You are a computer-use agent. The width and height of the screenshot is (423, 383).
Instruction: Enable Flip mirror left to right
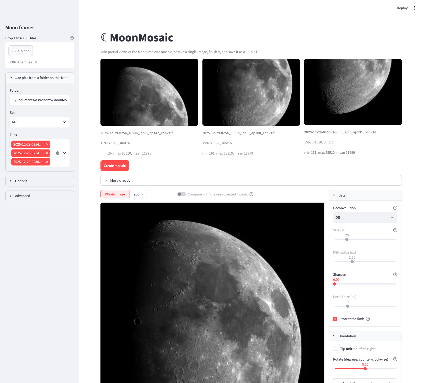pyautogui.click(x=335, y=349)
